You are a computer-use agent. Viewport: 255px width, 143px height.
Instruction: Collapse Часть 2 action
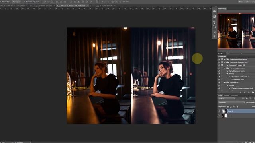[x=227, y=74]
